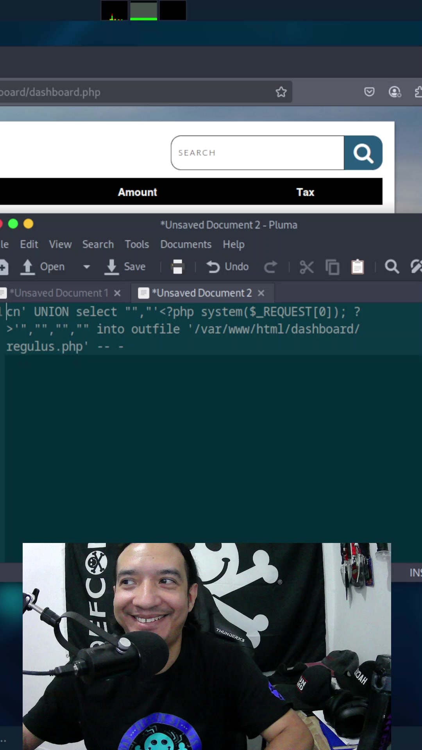This screenshot has width=422, height=750.
Task: Click the Open file toolbar button
Action: (43, 267)
